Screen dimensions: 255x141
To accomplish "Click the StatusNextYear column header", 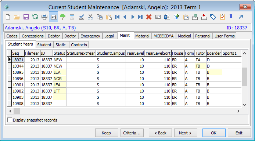I will [81, 53].
